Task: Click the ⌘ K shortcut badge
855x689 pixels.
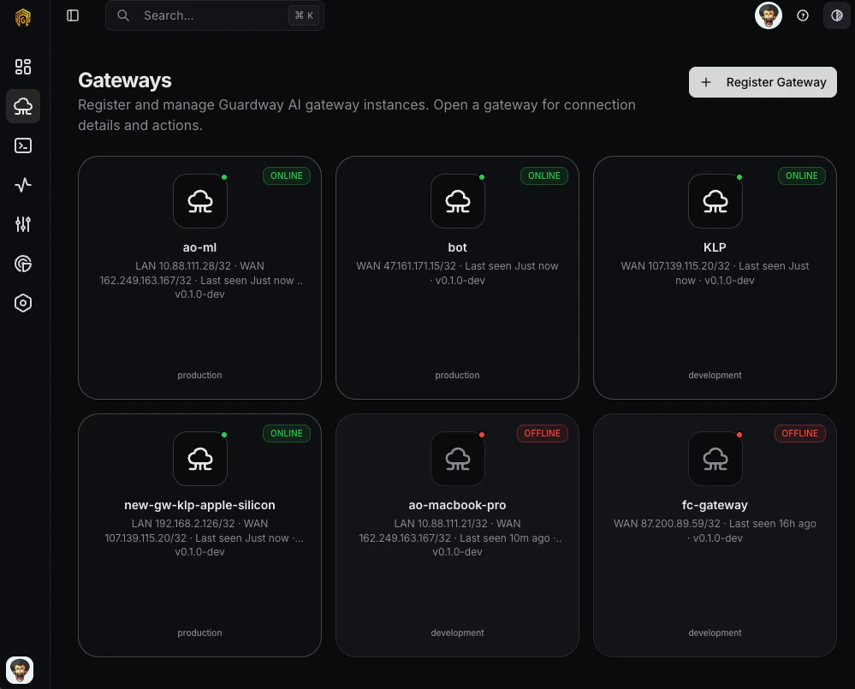Action: [304, 15]
